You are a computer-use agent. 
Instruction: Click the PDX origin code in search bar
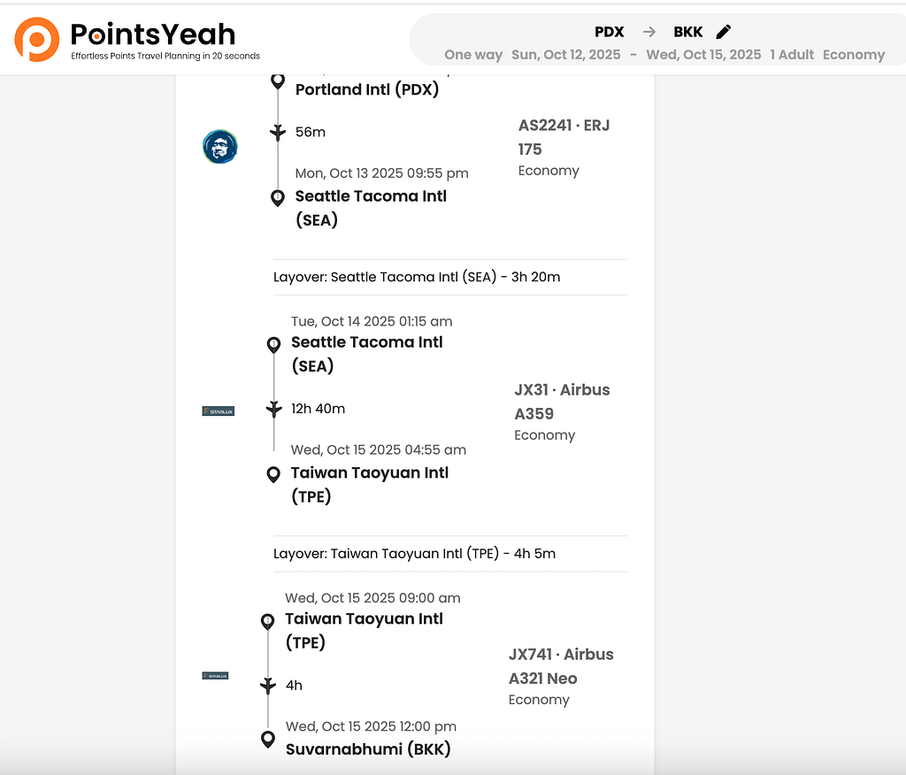coord(609,32)
